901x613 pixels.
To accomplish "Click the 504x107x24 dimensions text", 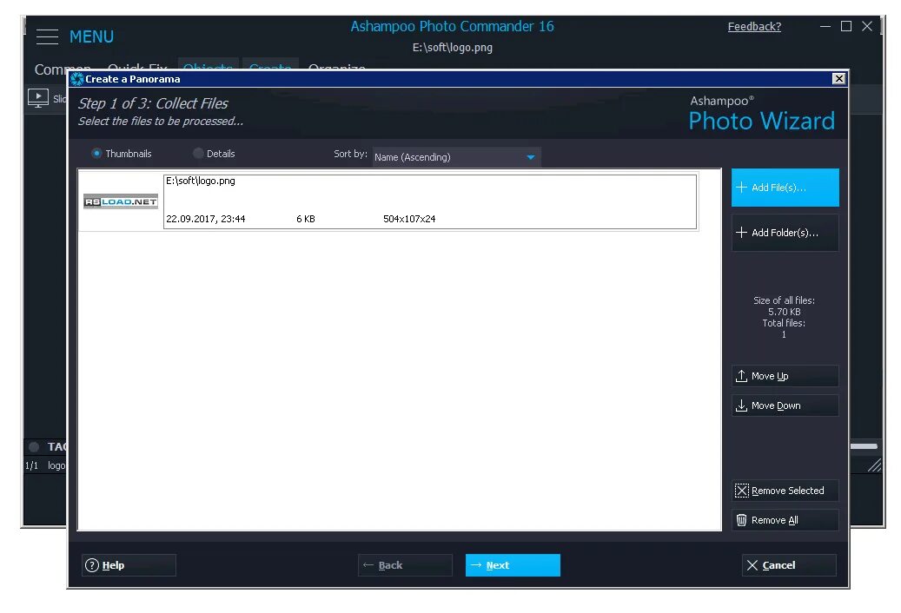I will (409, 219).
